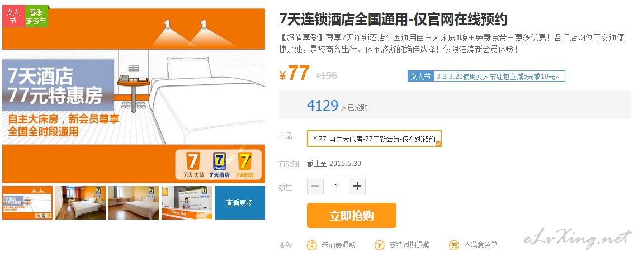Viewport: 638px width, 257px height.
Task: Click the 女人节 red corner badge
Action: (x=13, y=16)
